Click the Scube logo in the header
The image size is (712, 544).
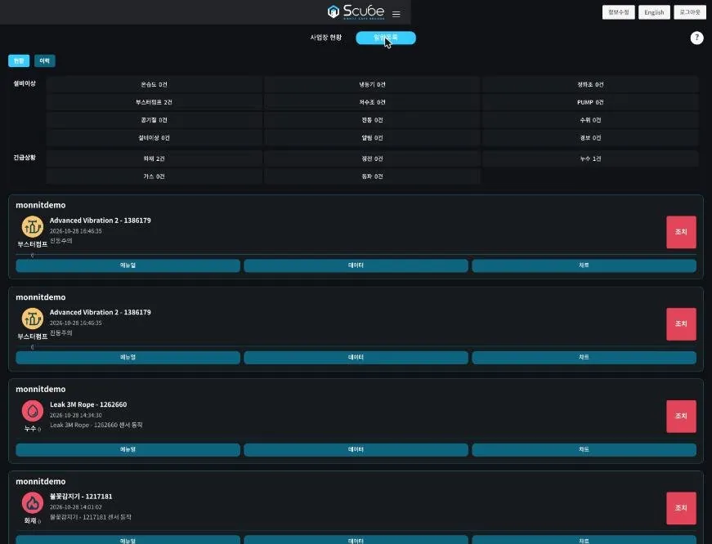point(356,11)
